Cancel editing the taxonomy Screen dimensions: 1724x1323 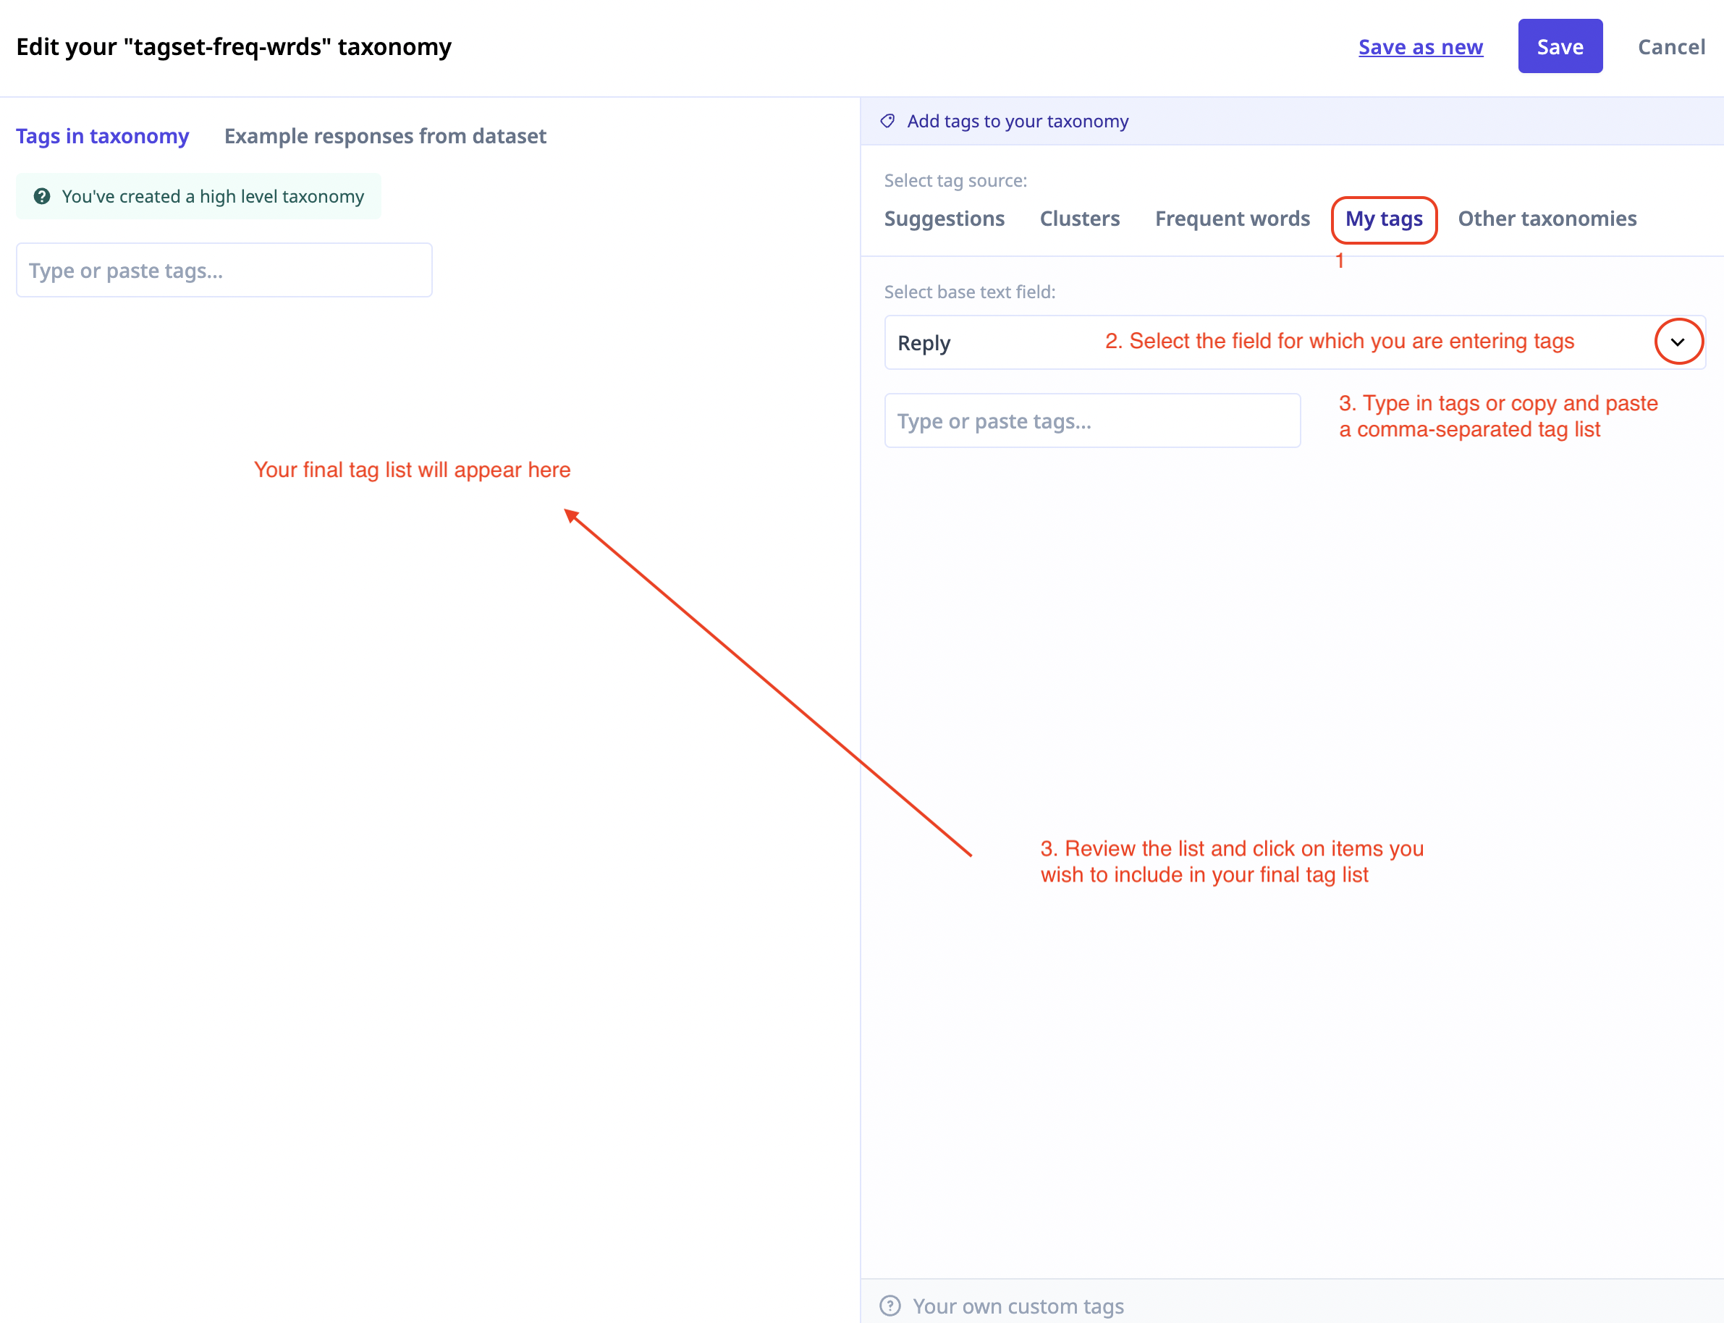(1670, 46)
